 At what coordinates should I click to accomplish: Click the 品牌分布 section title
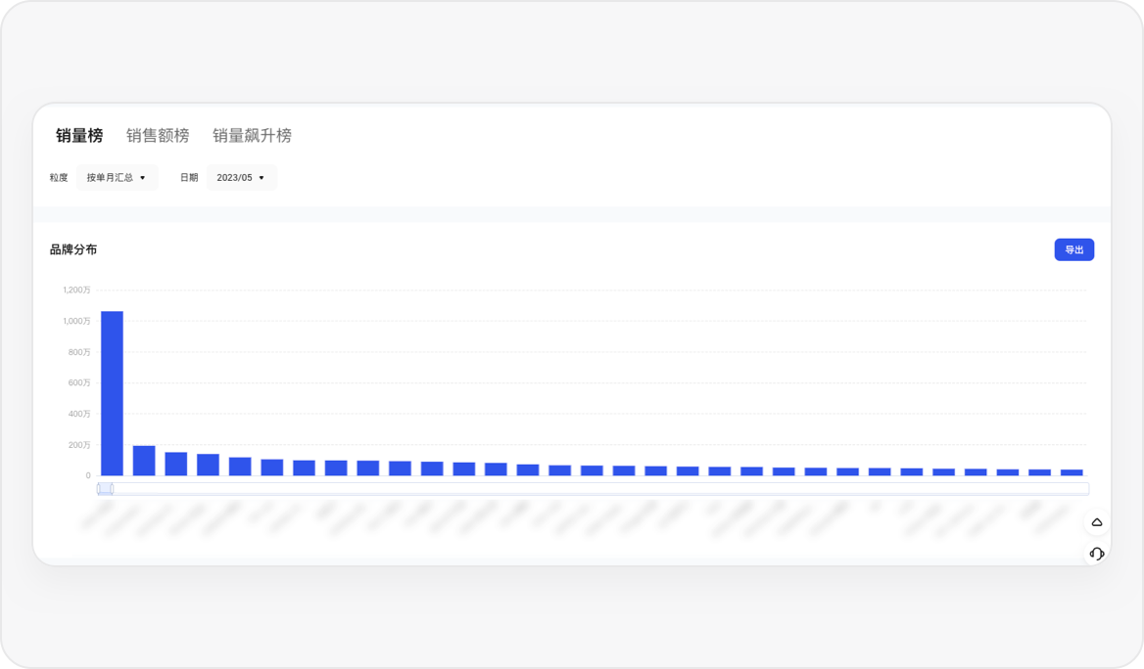[72, 249]
